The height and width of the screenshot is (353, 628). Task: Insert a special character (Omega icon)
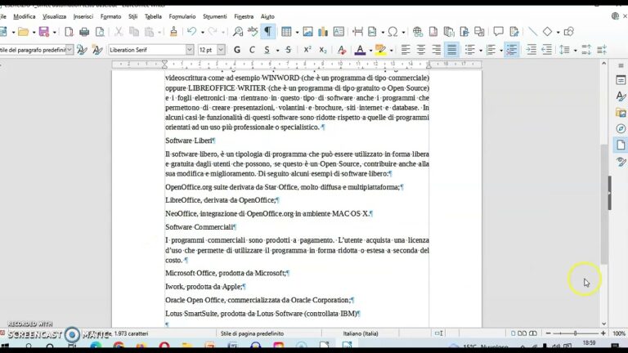(x=392, y=32)
